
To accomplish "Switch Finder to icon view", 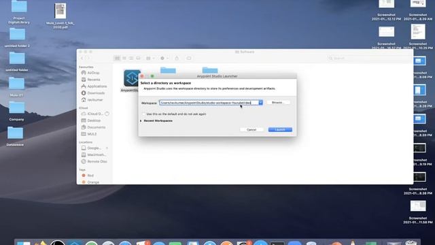I will click(117, 59).
